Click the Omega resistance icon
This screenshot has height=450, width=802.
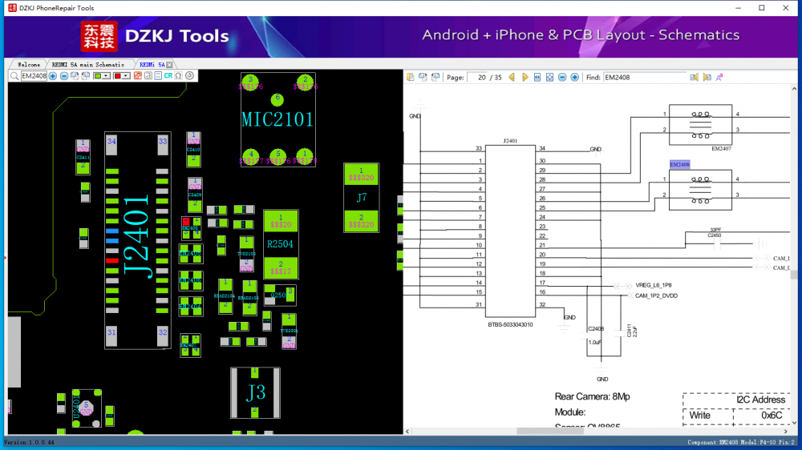click(x=179, y=76)
